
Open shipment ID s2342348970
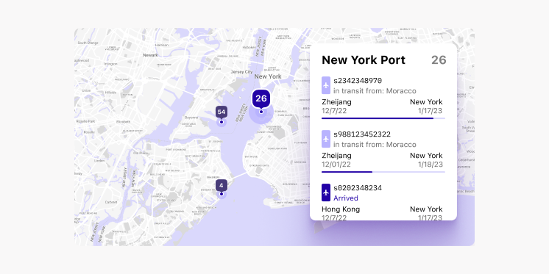coord(358,81)
